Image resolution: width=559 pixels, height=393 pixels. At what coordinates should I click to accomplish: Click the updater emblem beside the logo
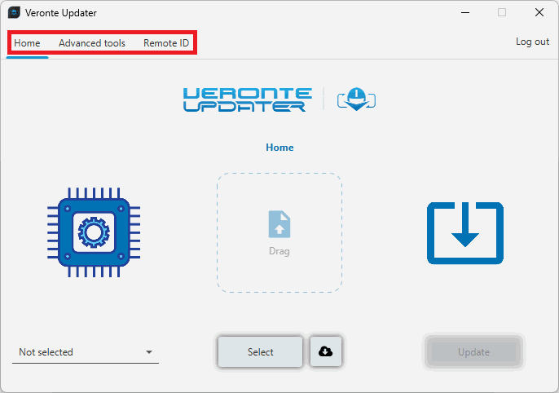coord(357,99)
